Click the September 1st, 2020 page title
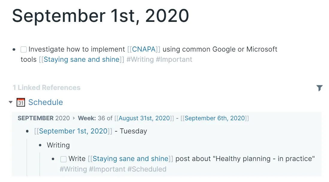Image resolution: width=329 pixels, height=182 pixels. [x=101, y=16]
